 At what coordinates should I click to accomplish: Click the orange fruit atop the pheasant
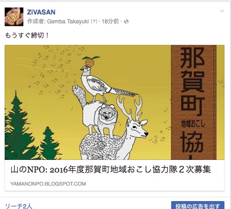click(x=90, y=61)
